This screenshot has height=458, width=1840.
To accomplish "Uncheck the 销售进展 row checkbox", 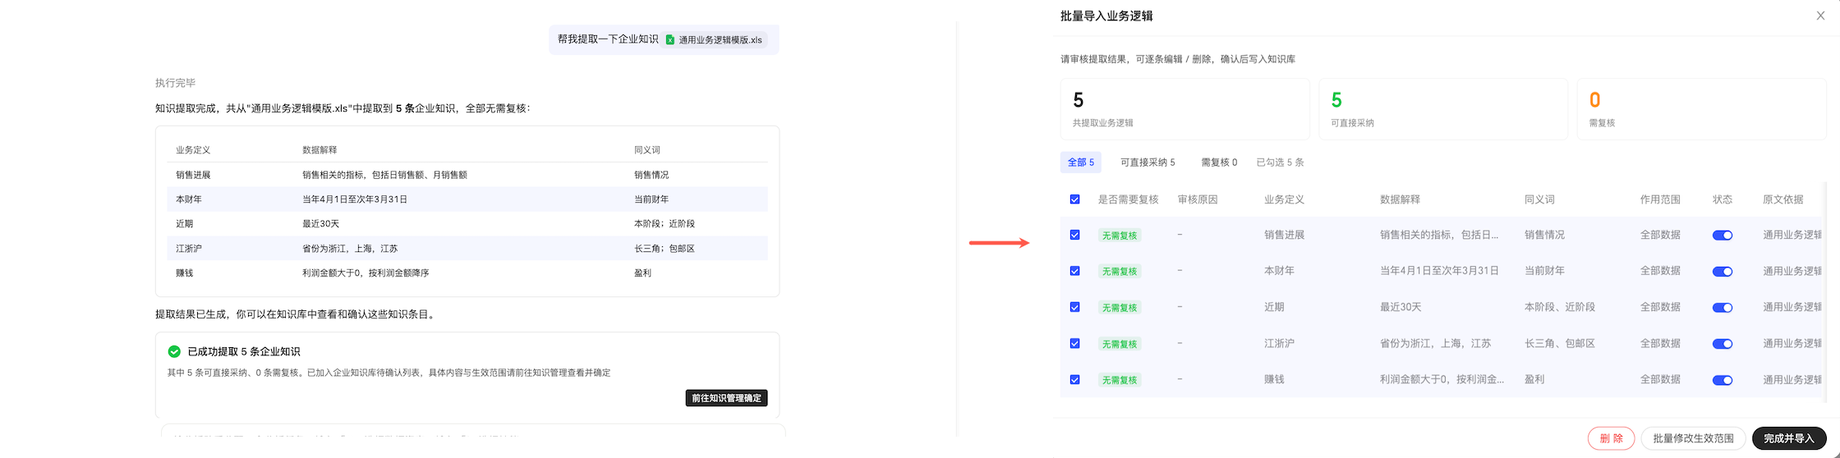I will tap(1074, 235).
